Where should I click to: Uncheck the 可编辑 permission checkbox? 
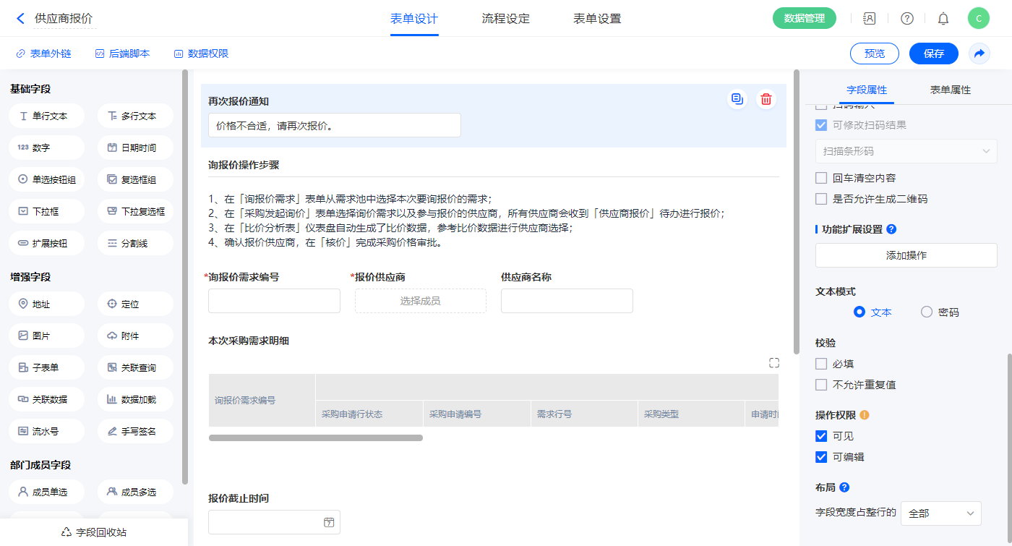coord(821,457)
